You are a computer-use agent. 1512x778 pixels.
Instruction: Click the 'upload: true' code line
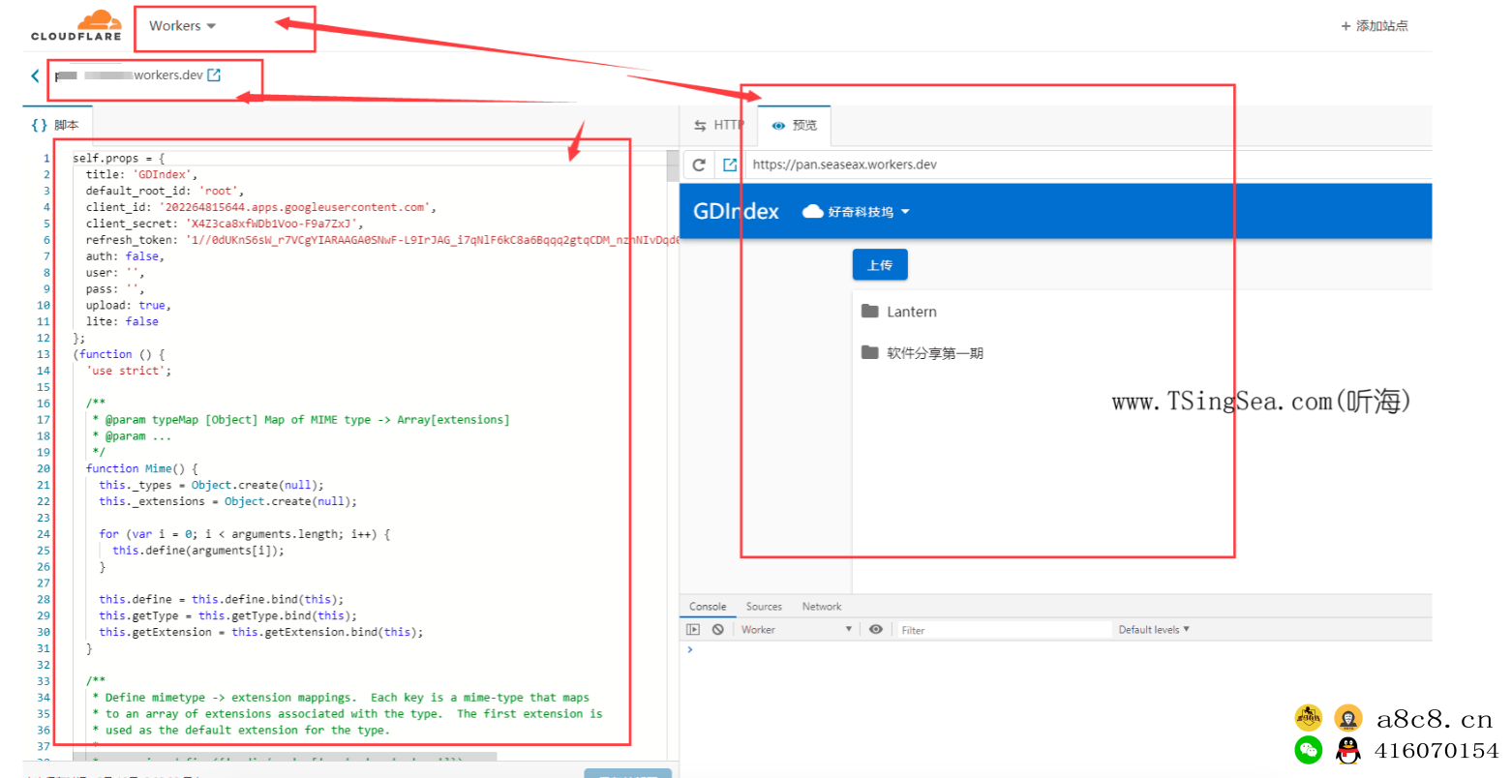[x=128, y=305]
